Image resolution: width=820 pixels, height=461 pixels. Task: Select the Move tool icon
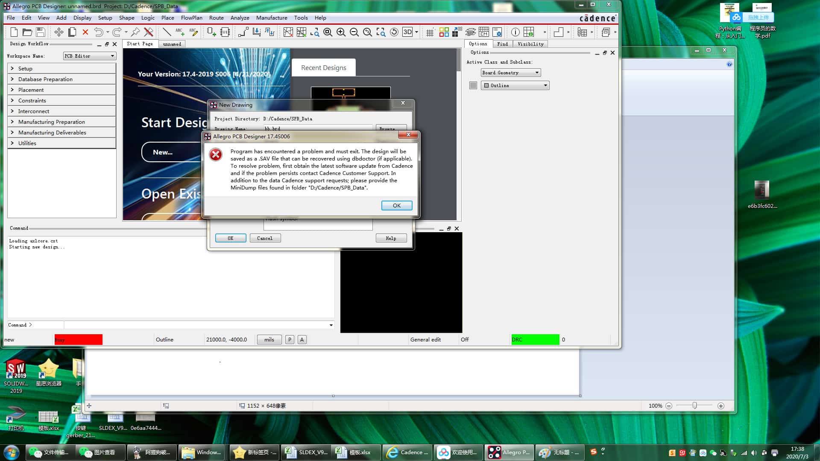(59, 32)
